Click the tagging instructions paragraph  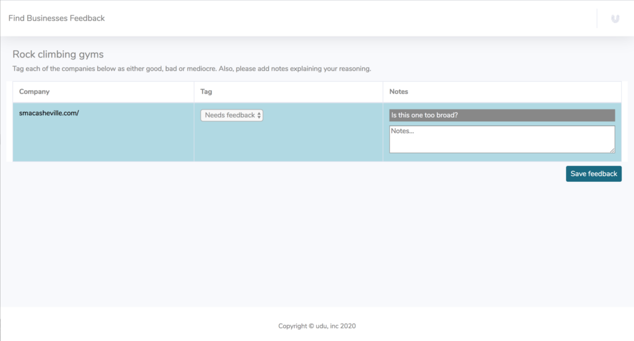tap(192, 69)
